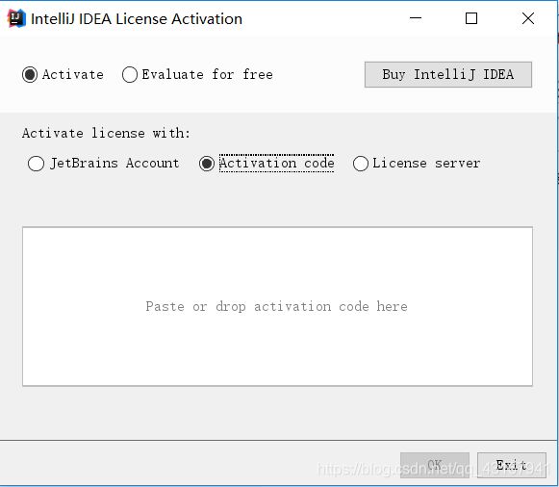Image resolution: width=559 pixels, height=487 pixels.
Task: Choose License server radio circle
Action: click(x=361, y=164)
